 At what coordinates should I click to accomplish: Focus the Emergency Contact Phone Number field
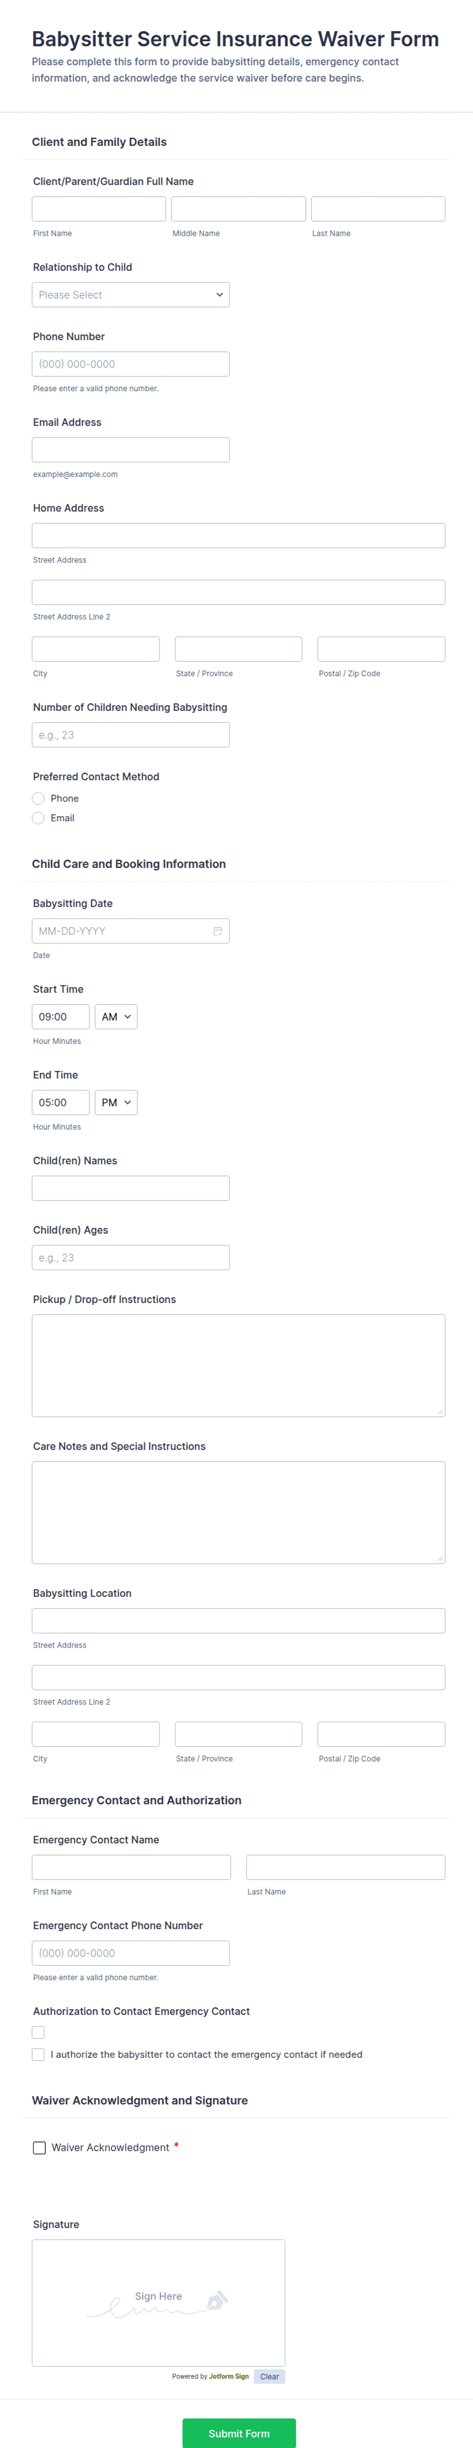pos(130,1953)
